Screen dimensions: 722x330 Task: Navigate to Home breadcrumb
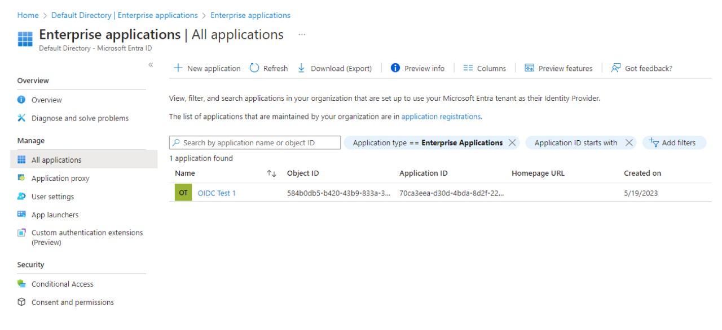tap(28, 15)
